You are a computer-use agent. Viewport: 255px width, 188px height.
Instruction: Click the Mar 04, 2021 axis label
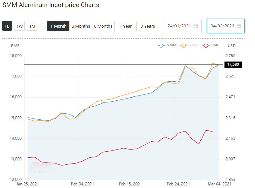[x=219, y=184]
